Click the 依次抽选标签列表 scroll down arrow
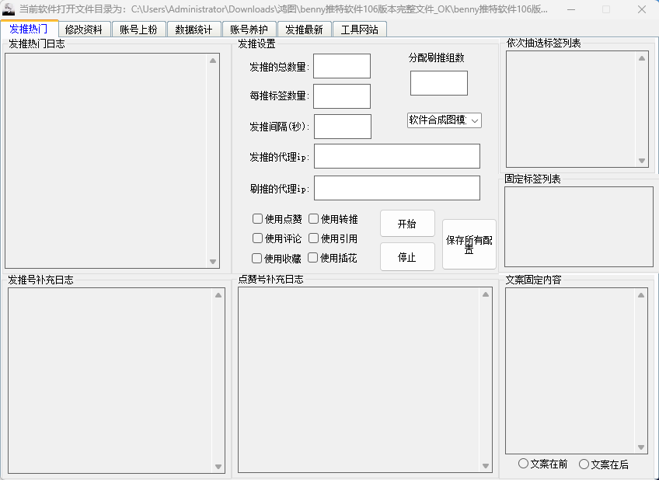 coord(642,161)
